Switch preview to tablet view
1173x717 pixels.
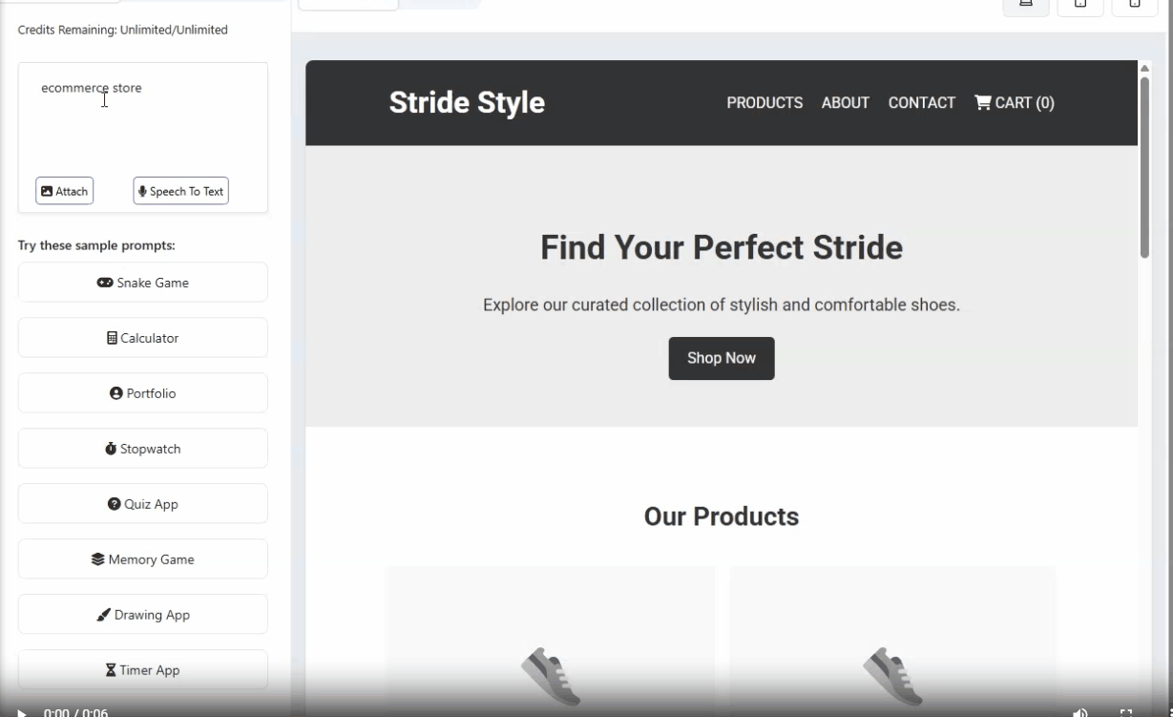pos(1080,4)
